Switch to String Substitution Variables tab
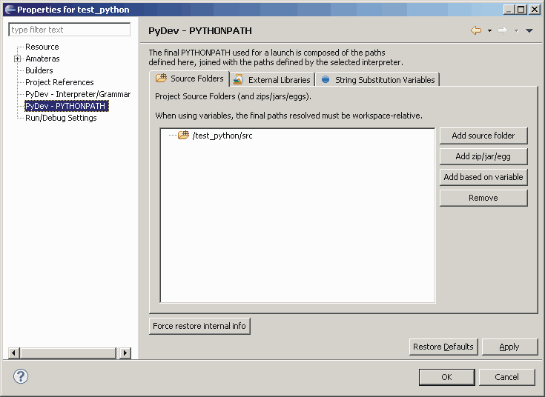This screenshot has width=545, height=397. pyautogui.click(x=378, y=79)
